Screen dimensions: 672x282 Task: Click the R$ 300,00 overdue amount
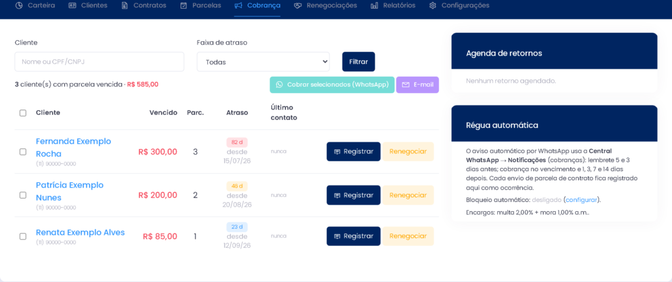157,151
